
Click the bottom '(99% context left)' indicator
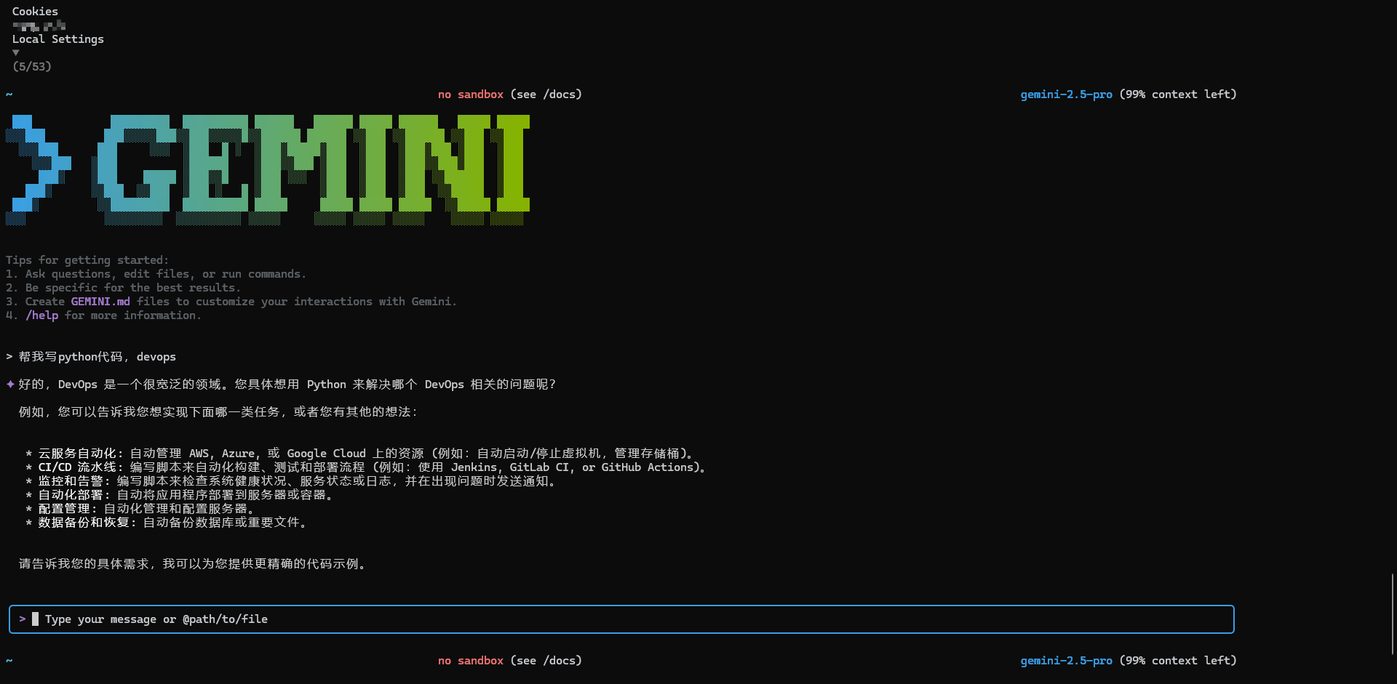click(x=1178, y=661)
